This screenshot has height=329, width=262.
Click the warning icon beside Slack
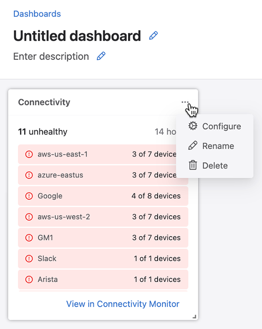(29, 259)
